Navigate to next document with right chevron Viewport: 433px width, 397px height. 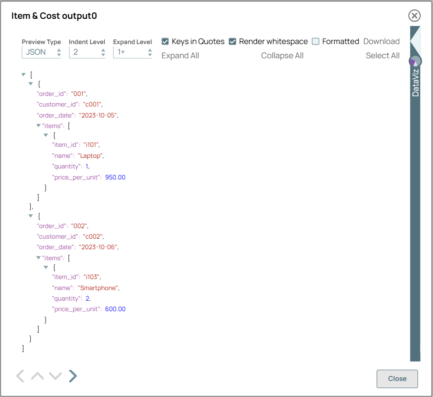73,376
